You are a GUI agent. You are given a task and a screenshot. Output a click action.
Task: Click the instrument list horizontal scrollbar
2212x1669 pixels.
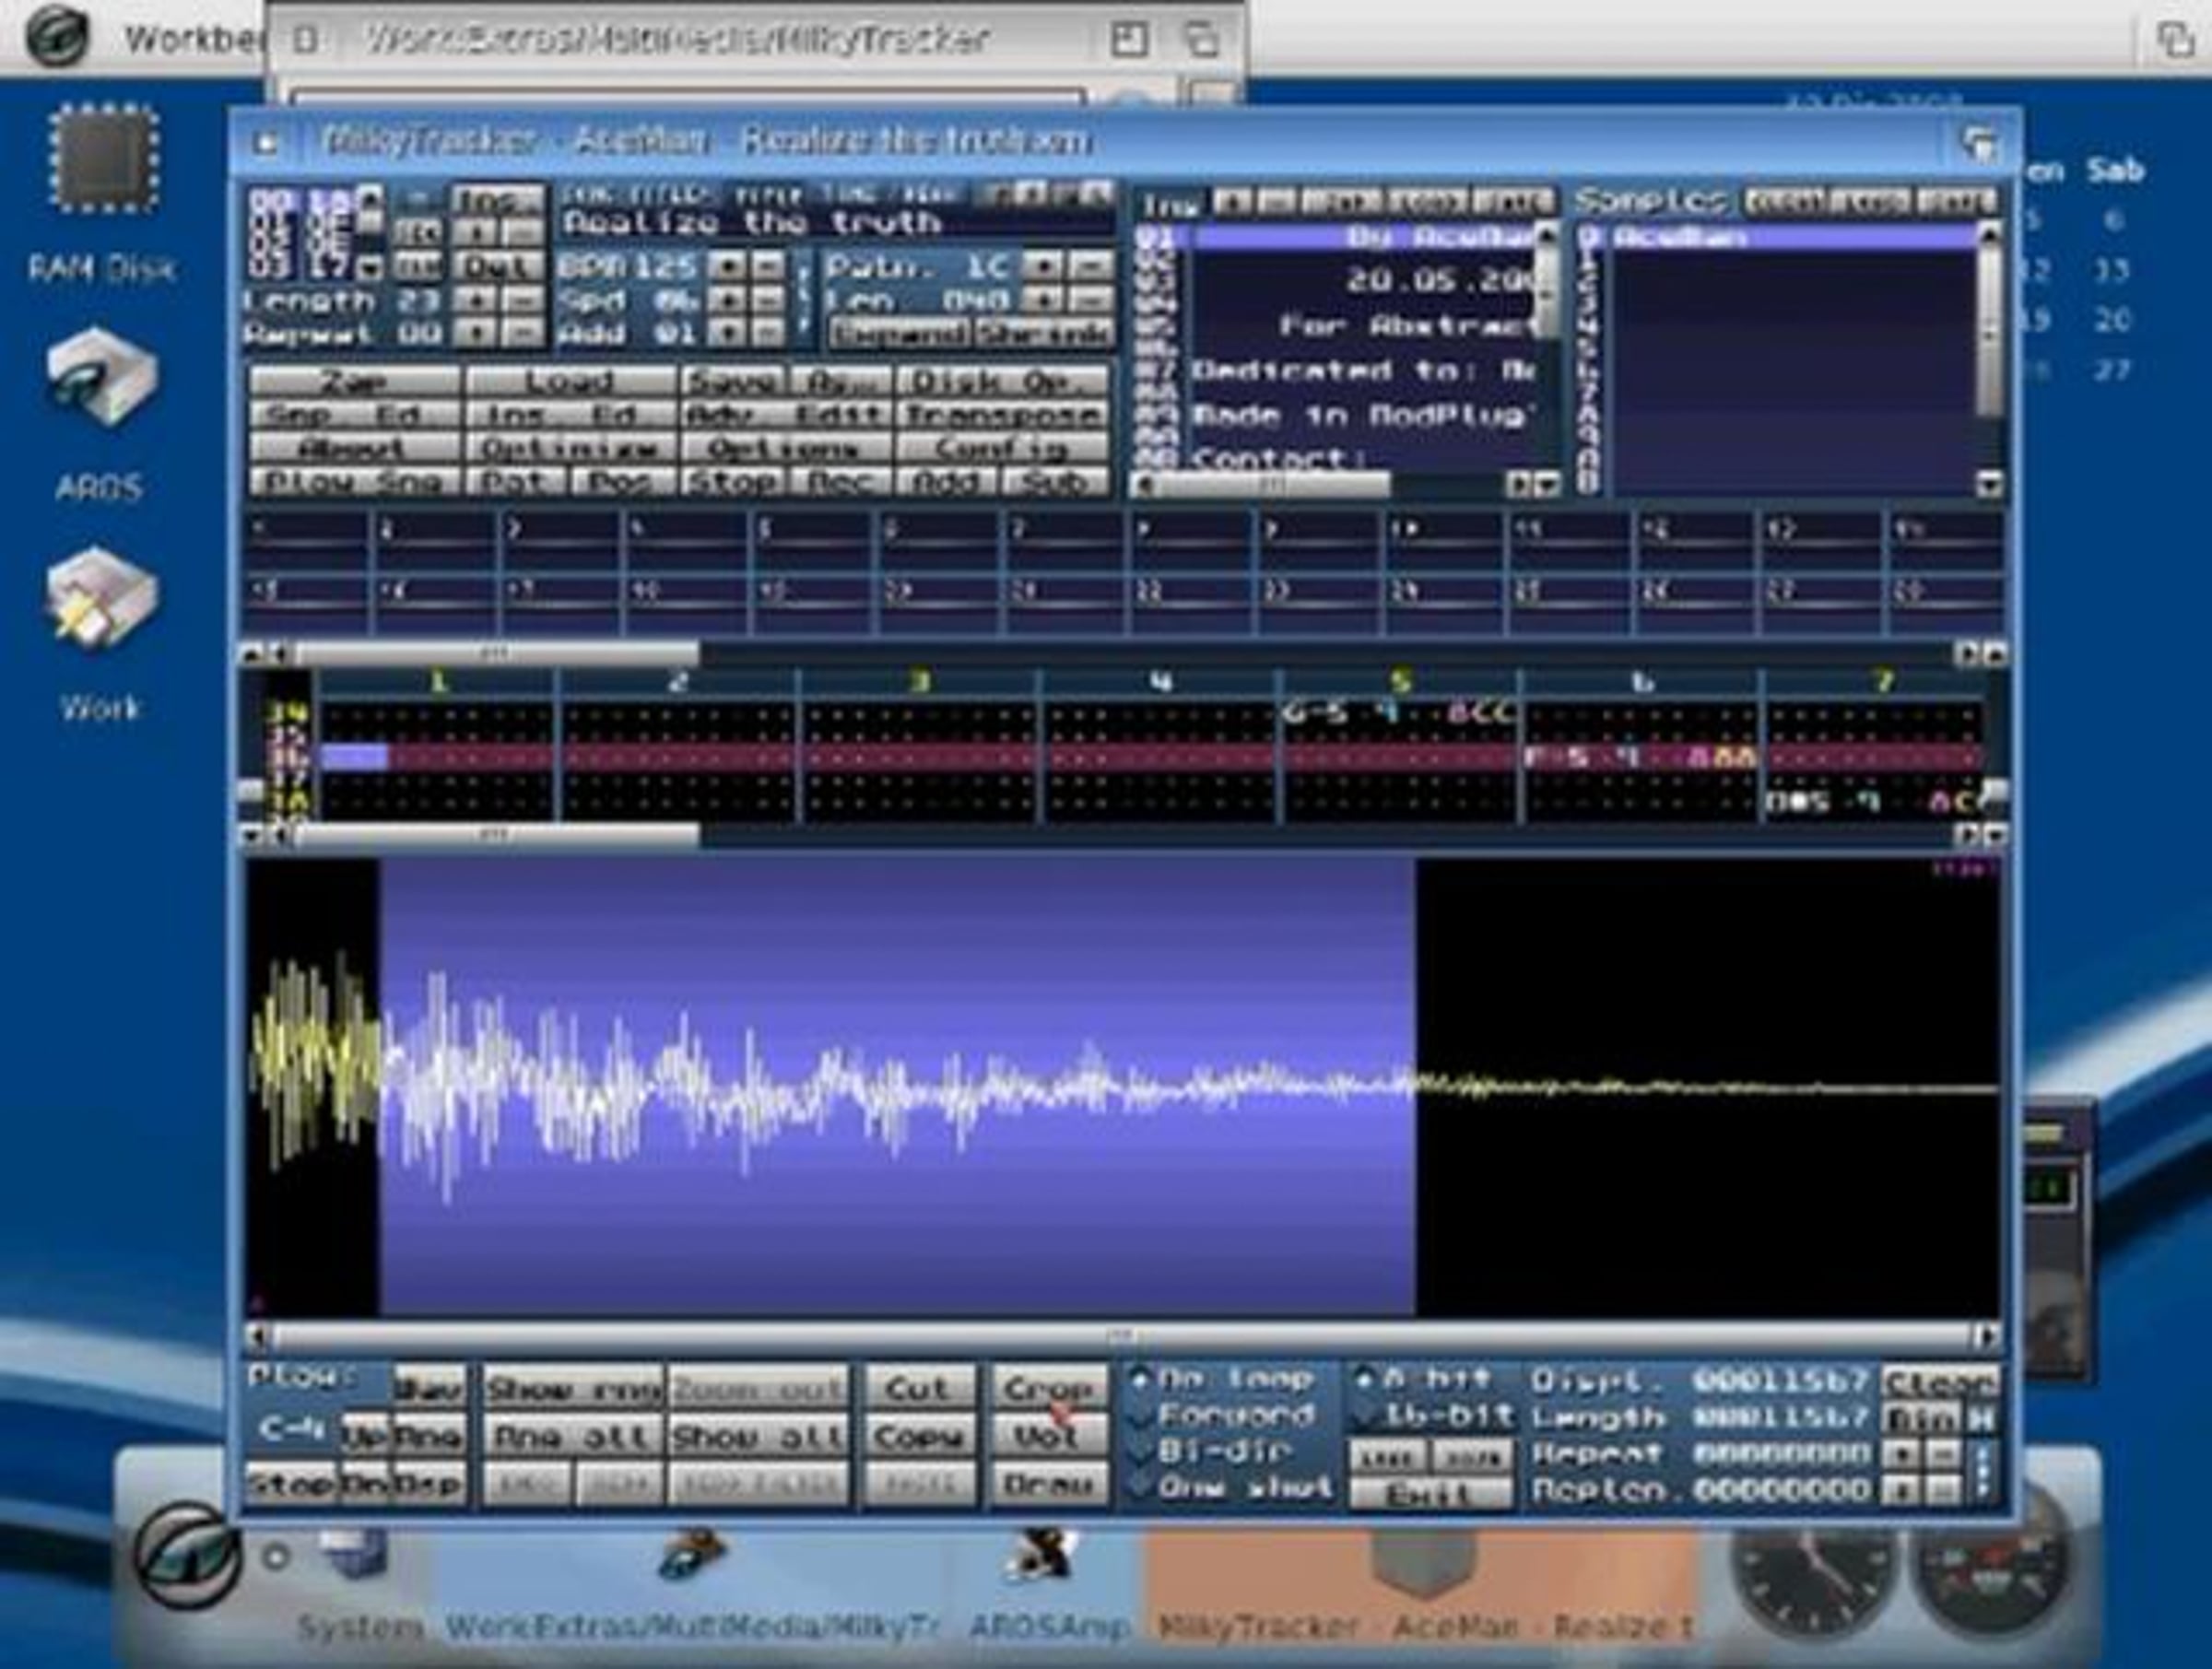click(1272, 486)
